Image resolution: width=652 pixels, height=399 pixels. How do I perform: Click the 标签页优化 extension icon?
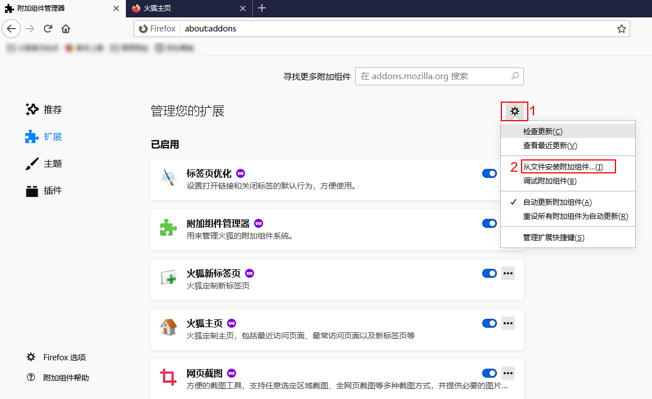pyautogui.click(x=169, y=177)
